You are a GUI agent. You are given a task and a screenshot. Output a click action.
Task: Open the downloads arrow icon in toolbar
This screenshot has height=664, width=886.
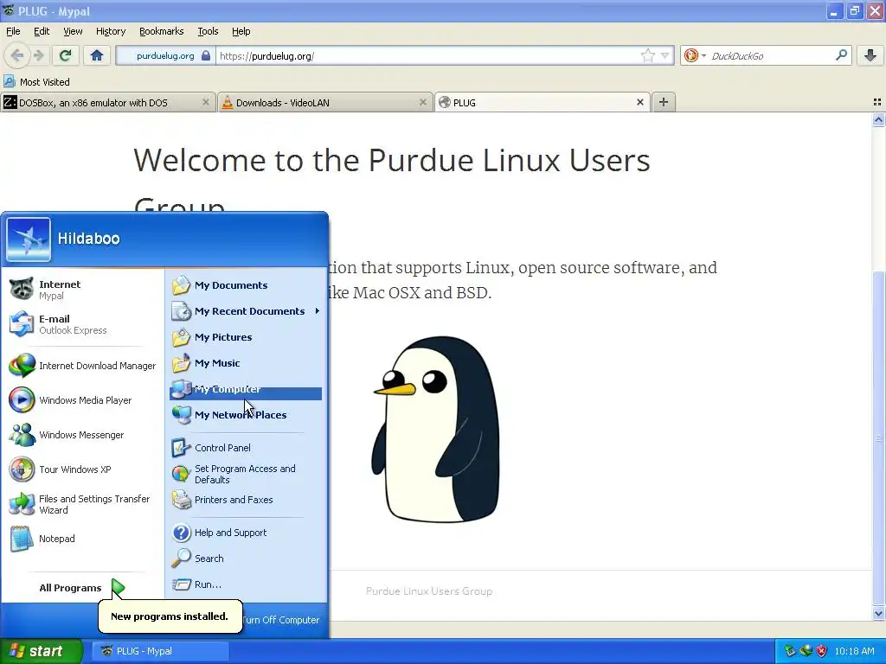pos(870,55)
